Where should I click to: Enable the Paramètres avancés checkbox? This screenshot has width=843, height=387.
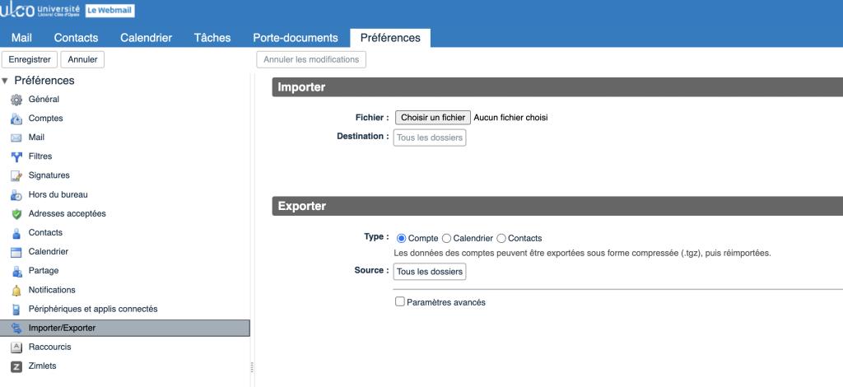(x=400, y=302)
